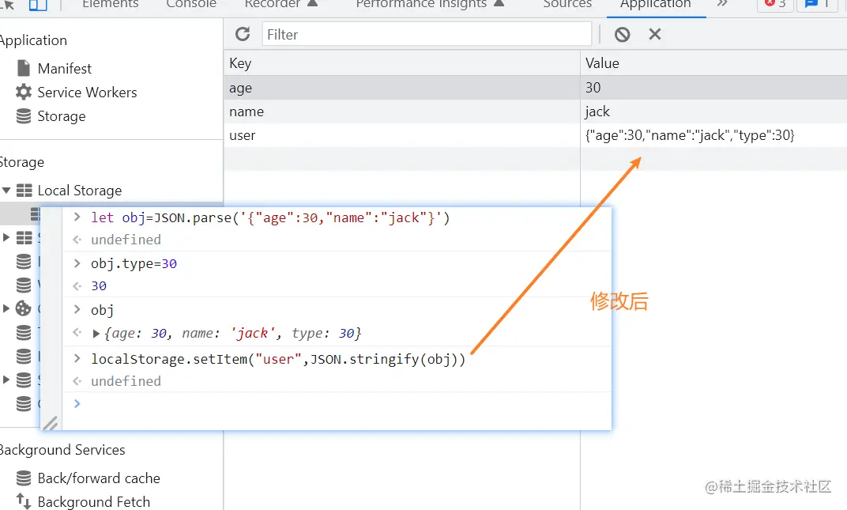
Task: Click the value 30 for age
Action: click(713, 88)
